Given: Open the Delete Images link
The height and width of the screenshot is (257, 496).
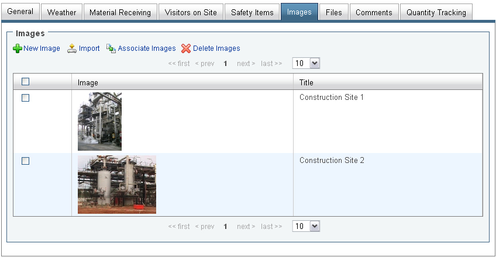Looking at the screenshot, I should coord(216,48).
